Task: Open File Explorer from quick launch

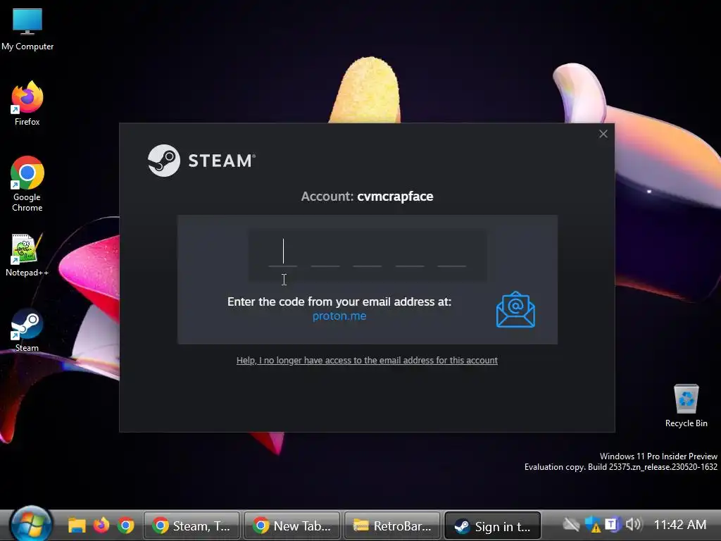Action: point(77,525)
